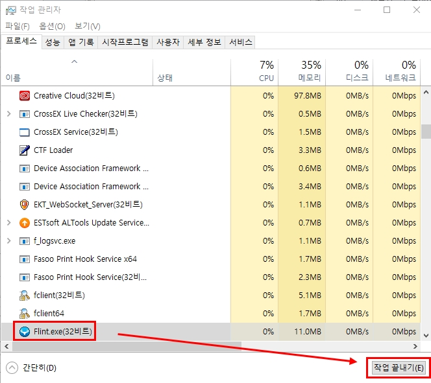Sort by the 메모리 column header
The image size is (431, 383).
point(302,72)
